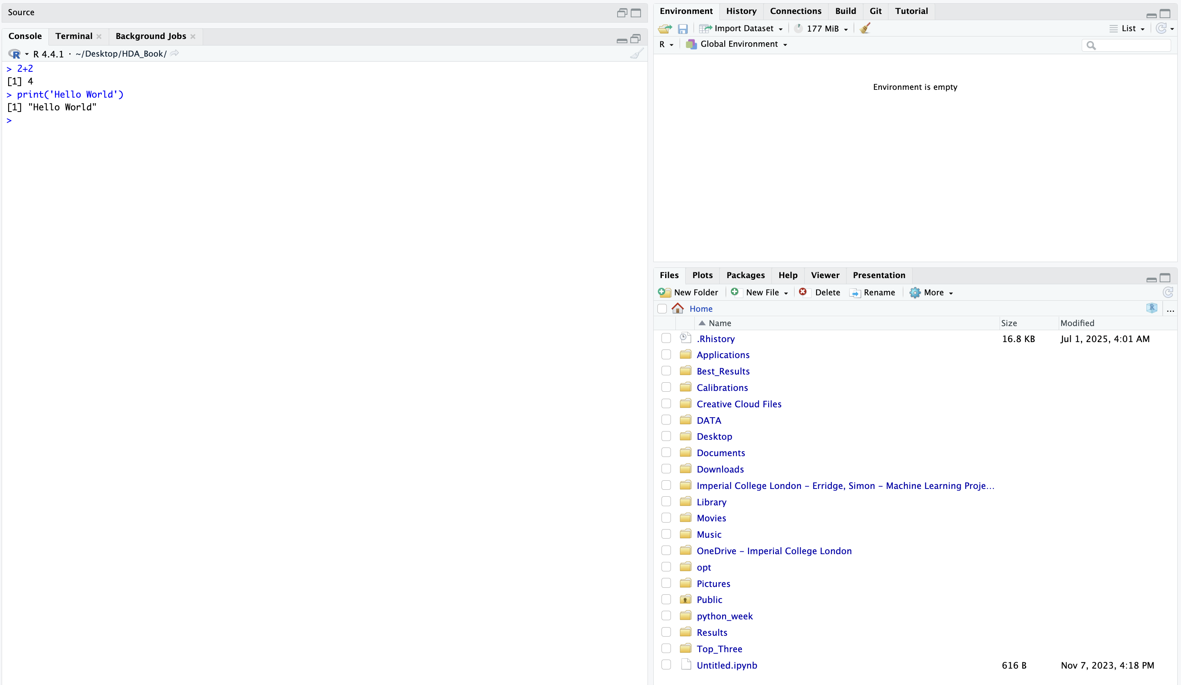This screenshot has width=1181, height=685.
Task: Click the R logo in the console header
Action: 14,54
